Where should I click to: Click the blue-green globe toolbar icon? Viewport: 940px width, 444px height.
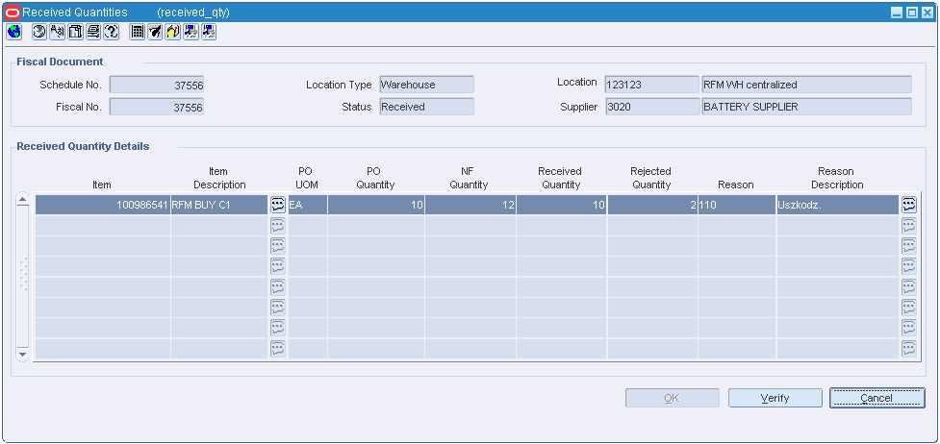pyautogui.click(x=13, y=32)
